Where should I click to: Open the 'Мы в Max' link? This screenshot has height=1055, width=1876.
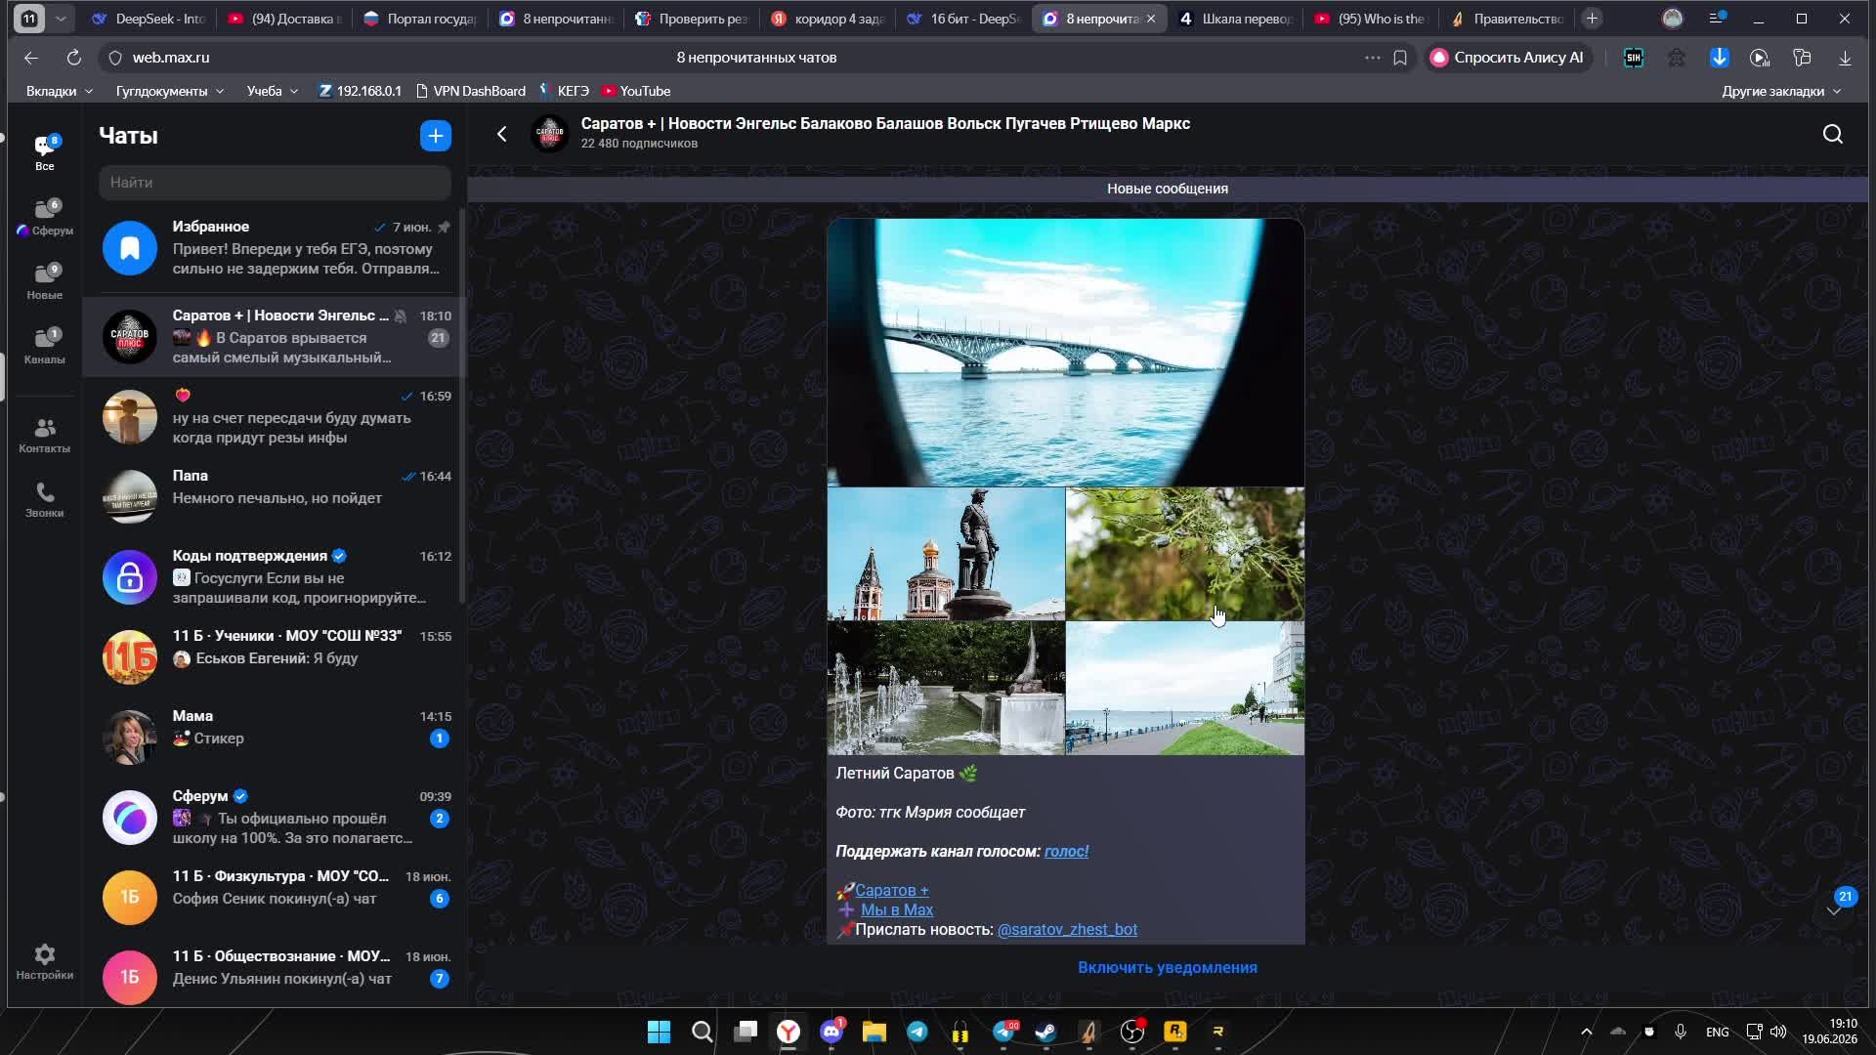pos(897,910)
